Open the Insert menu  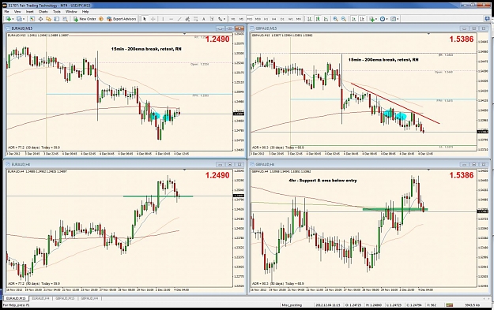pyautogui.click(x=30, y=11)
